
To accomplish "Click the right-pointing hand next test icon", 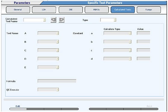I will pos(61,20).
